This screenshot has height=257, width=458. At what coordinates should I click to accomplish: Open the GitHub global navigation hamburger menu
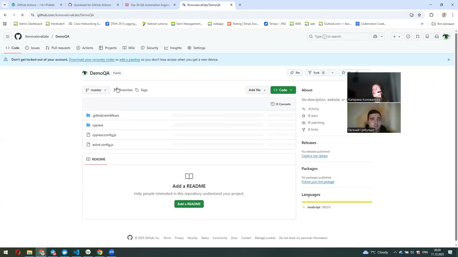pos(8,36)
